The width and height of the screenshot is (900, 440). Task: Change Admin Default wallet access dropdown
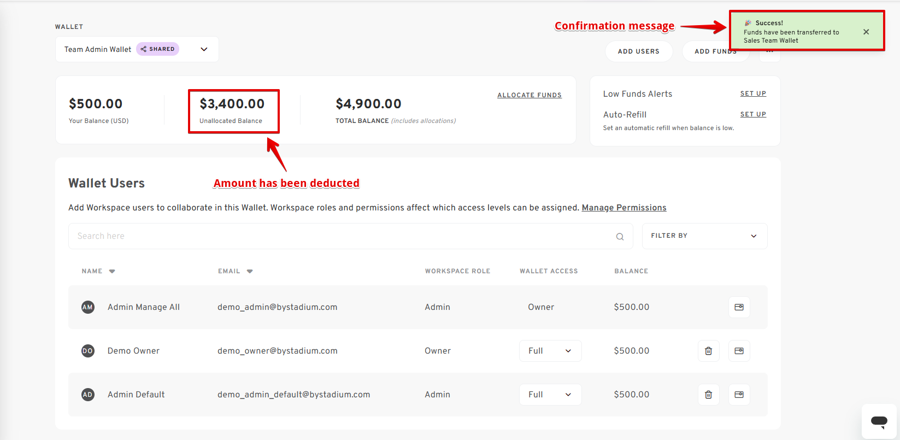[x=550, y=395]
